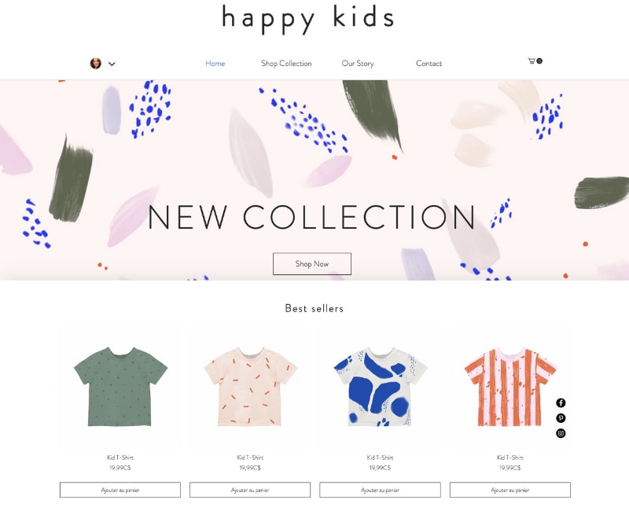Click the member profile avatar
This screenshot has width=629, height=511.
(x=96, y=61)
